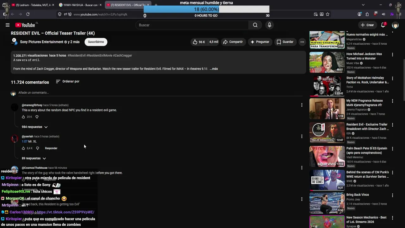This screenshot has width=405, height=228.
Task: Click the search magnifier button
Action: [x=255, y=25]
